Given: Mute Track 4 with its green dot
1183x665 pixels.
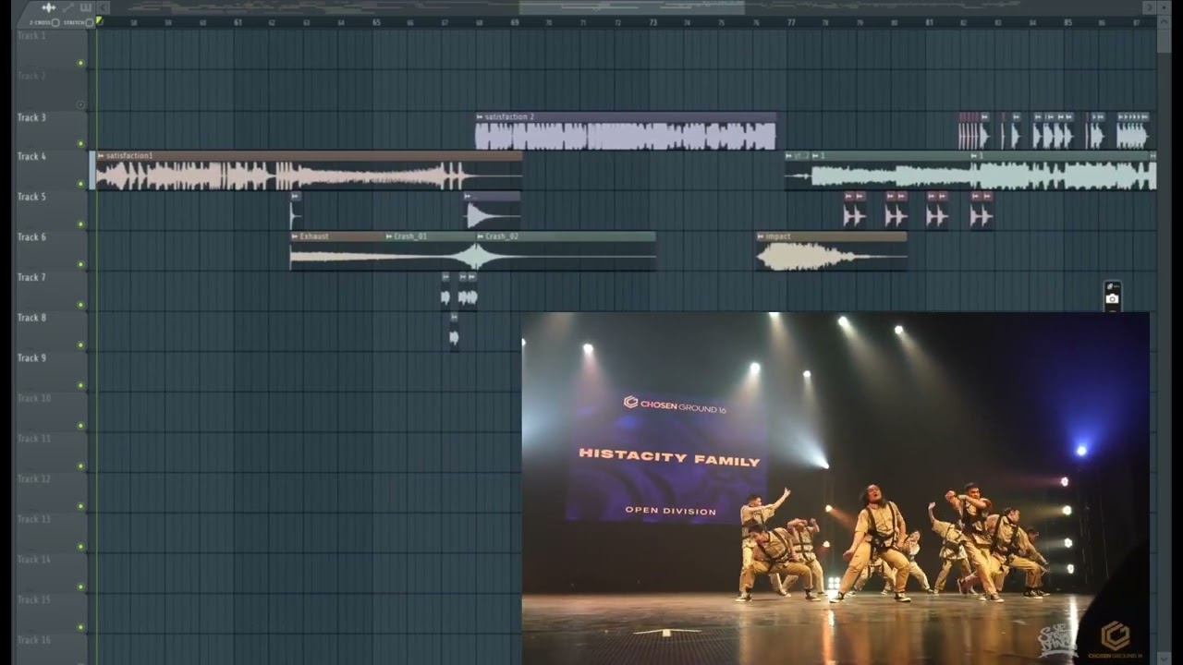Looking at the screenshot, I should (x=80, y=184).
